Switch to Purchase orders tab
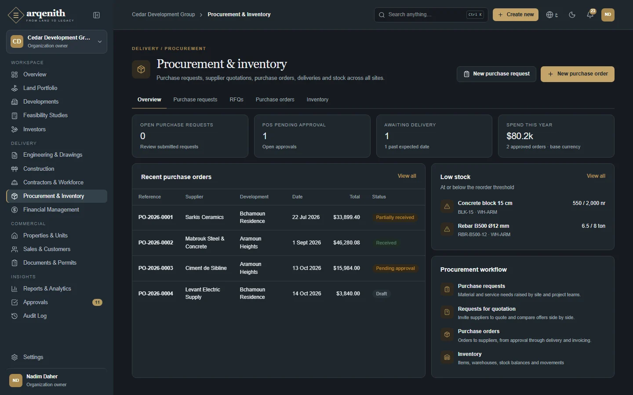 point(275,100)
